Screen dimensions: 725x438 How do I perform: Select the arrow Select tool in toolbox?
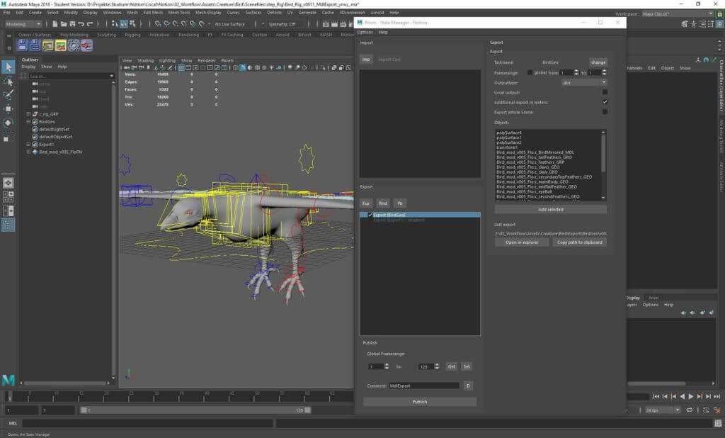point(8,67)
